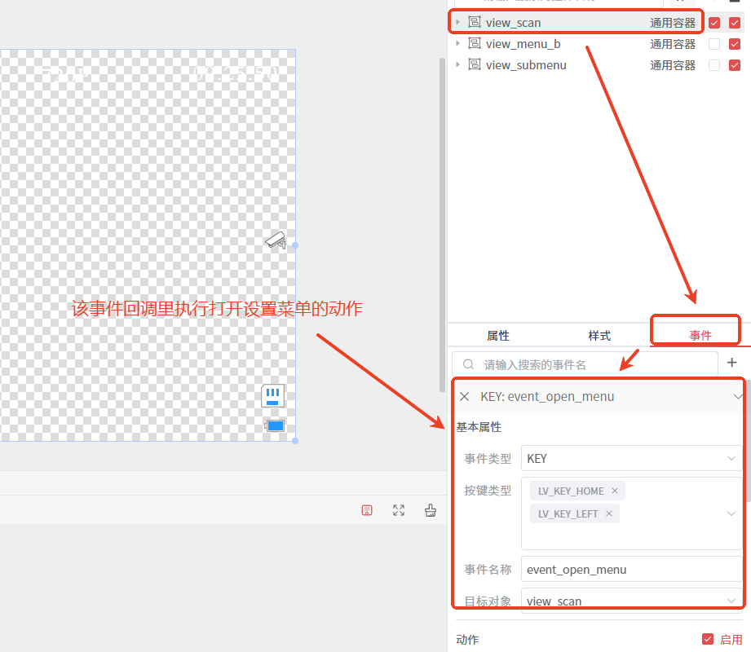This screenshot has height=652, width=751.
Task: Click the X icon beside KEY: event_open_menu
Action: (464, 397)
